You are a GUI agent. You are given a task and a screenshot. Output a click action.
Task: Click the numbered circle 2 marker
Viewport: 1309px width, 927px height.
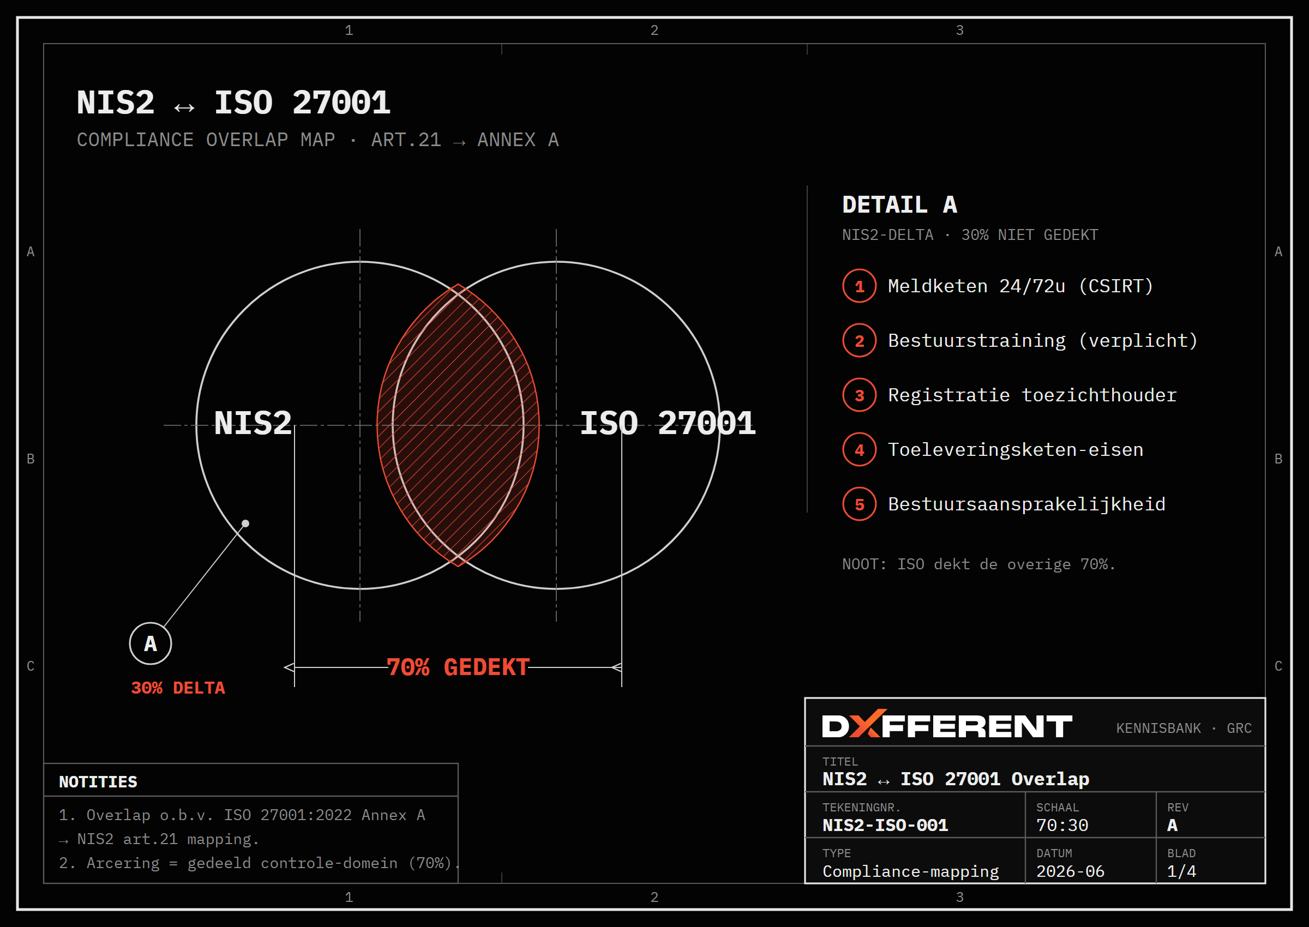[859, 341]
